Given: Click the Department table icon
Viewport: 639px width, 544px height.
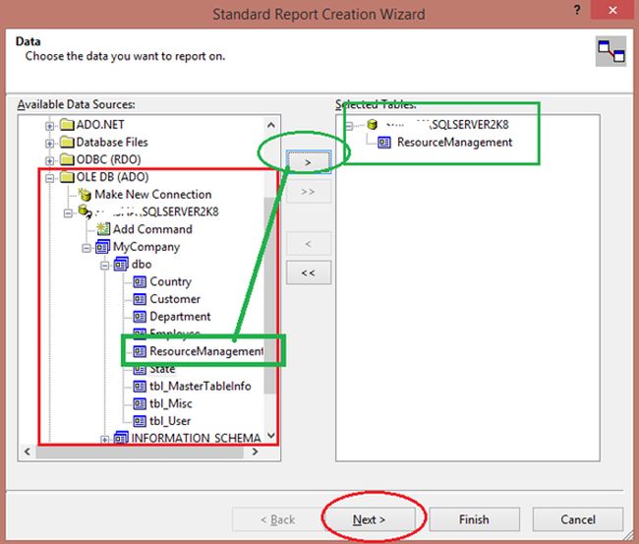Looking at the screenshot, I should 140,317.
